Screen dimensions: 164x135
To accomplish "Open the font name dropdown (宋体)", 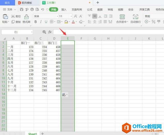I will click(58, 16).
